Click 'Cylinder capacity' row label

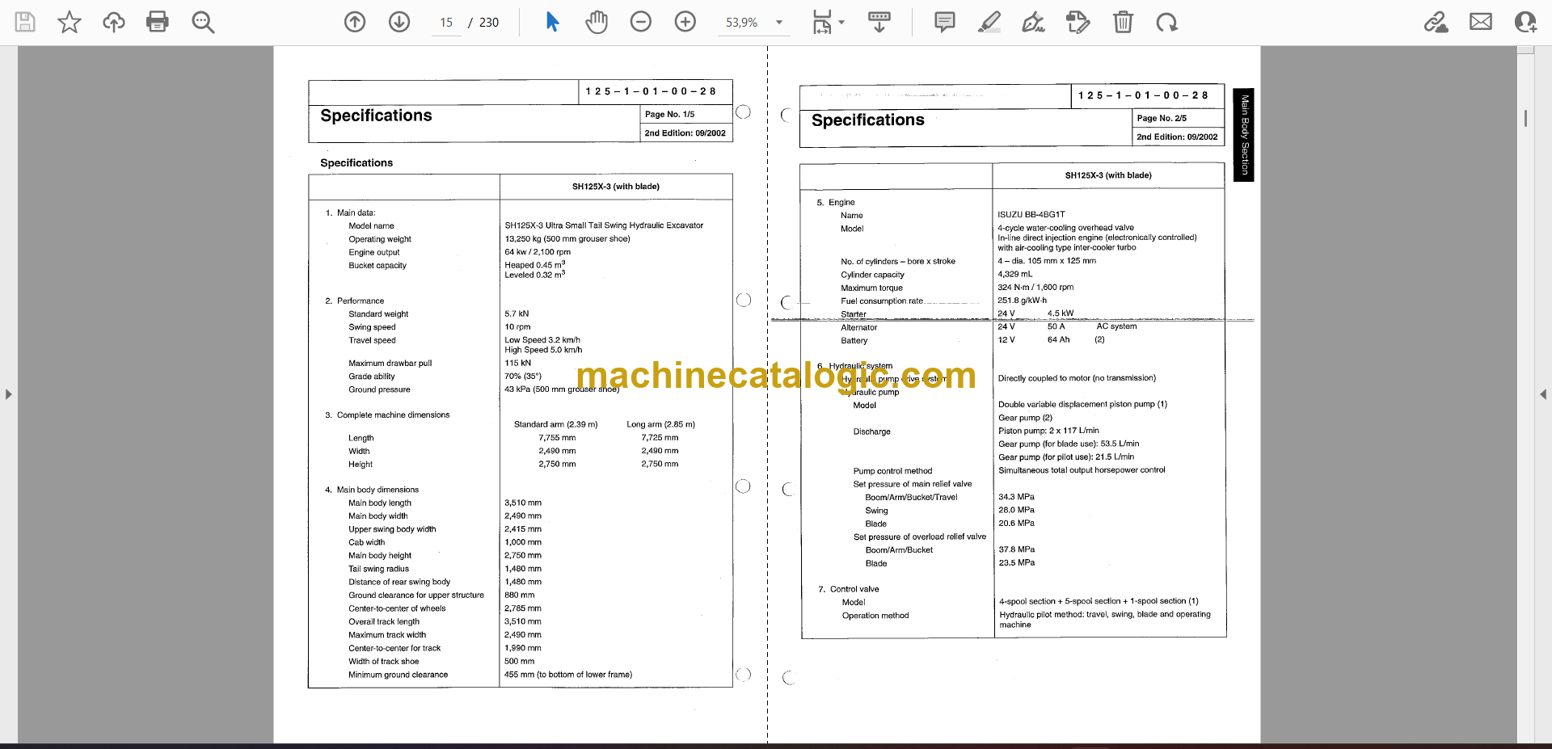[872, 275]
